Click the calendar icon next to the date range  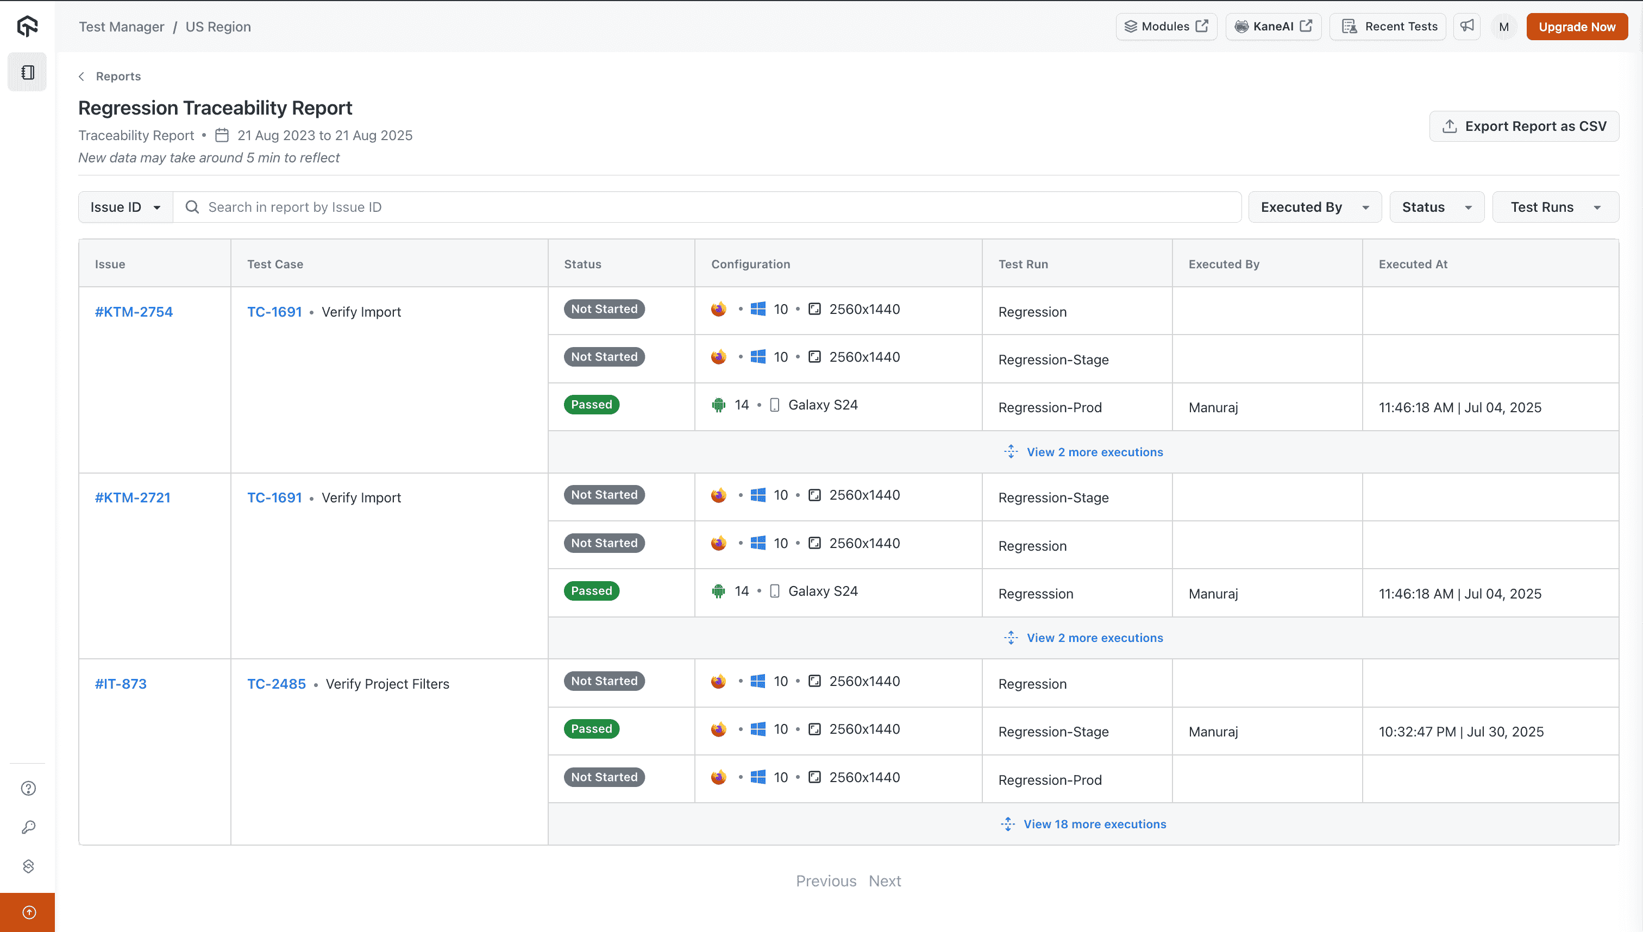(222, 135)
